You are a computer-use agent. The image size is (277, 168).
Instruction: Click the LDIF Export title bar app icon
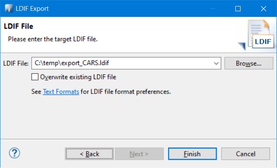[9, 8]
